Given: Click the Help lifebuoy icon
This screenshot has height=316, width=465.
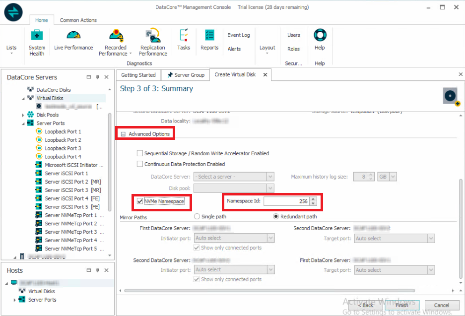Looking at the screenshot, I should [x=320, y=36].
